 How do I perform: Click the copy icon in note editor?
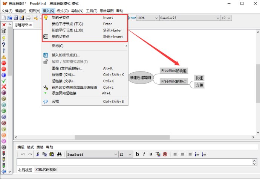click(44, 154)
